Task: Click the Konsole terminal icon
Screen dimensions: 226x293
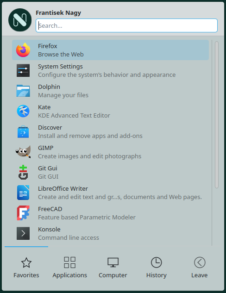Action: pos(23,233)
